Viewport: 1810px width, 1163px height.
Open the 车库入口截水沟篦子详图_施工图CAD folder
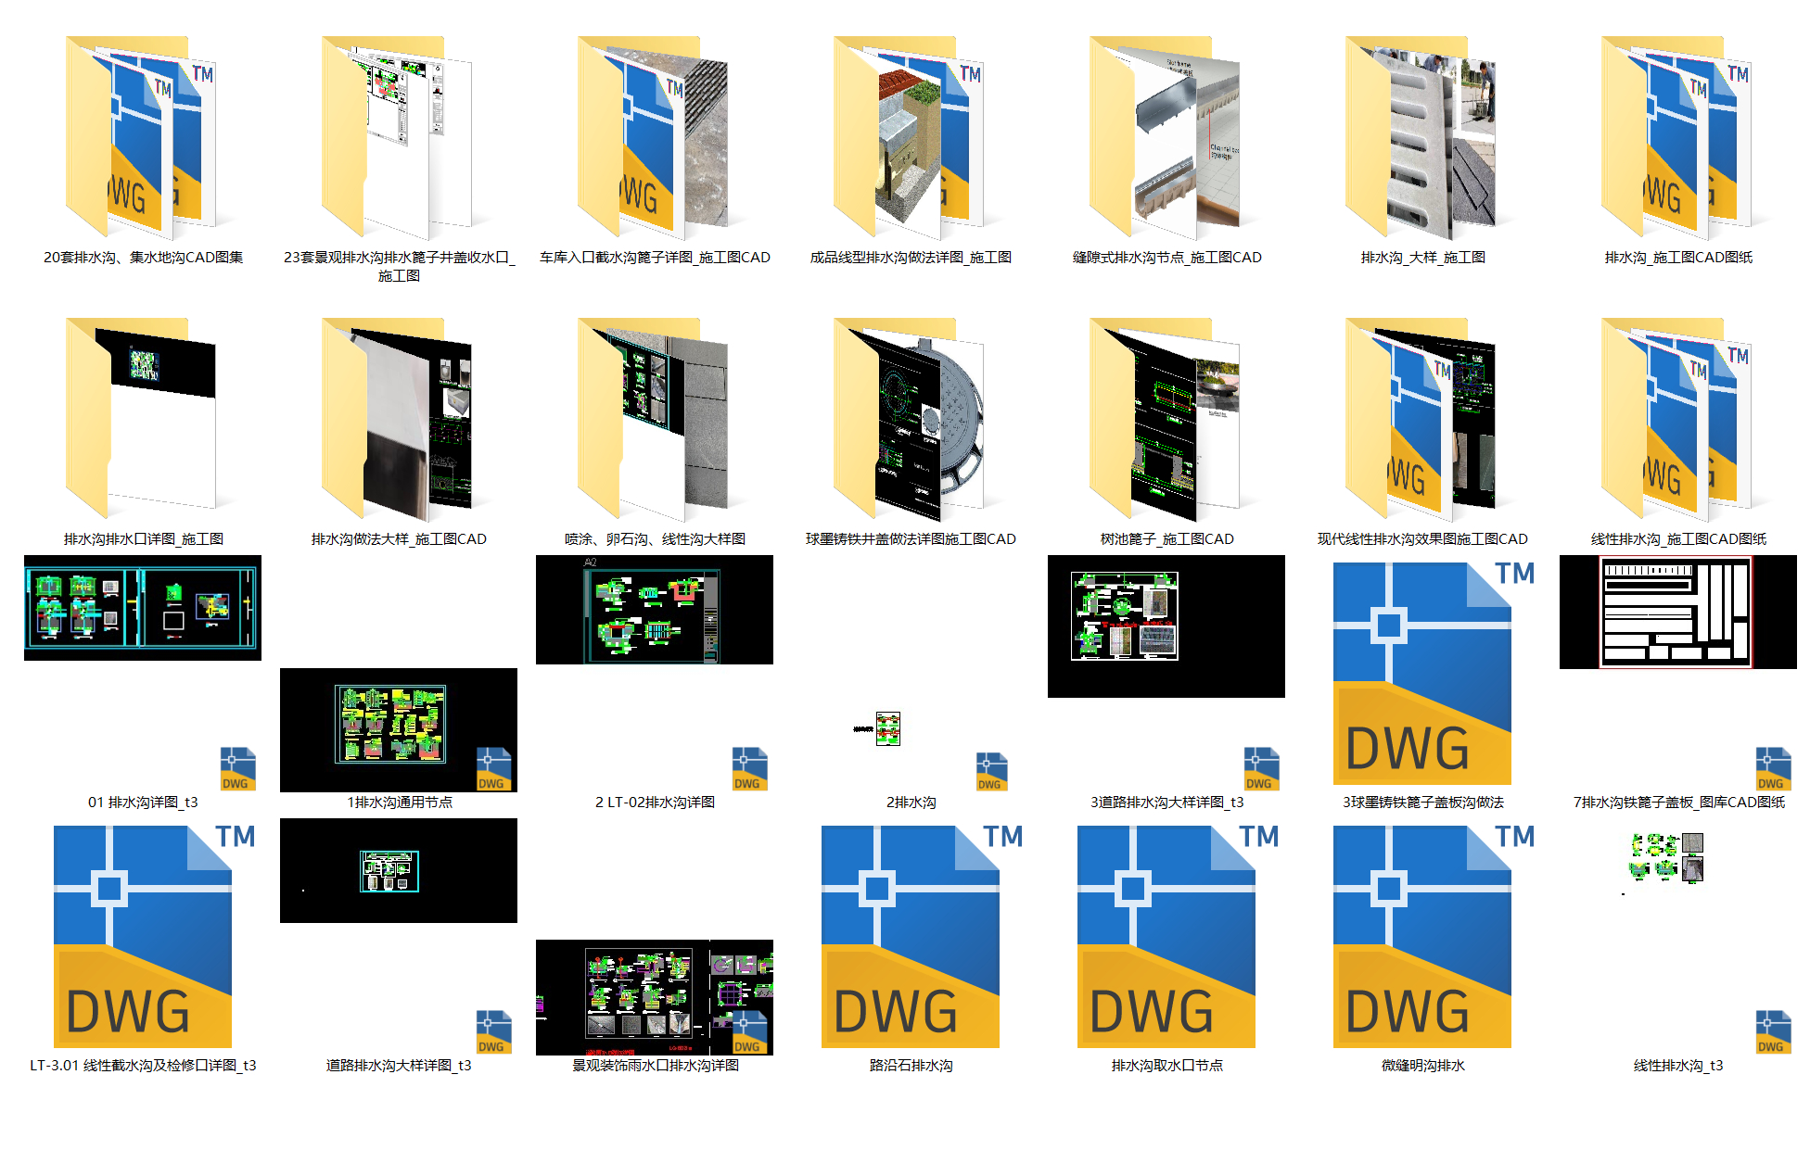[x=655, y=137]
